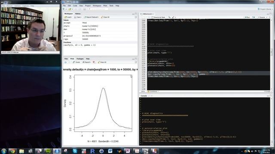Select the proposal variable row
Screen dimensions: 275x154
pyautogui.click(x=100, y=36)
